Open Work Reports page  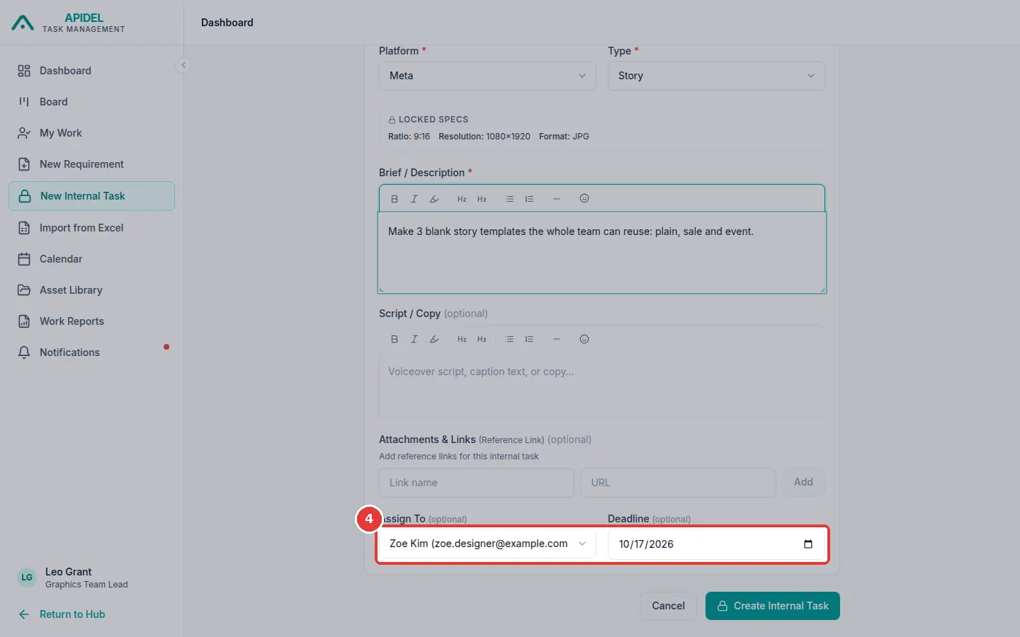[x=91, y=321]
